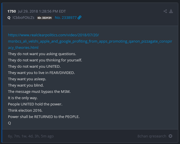Click the circled X icon beside 8chan qresearch
The image size is (180, 144).
(x=170, y=136)
